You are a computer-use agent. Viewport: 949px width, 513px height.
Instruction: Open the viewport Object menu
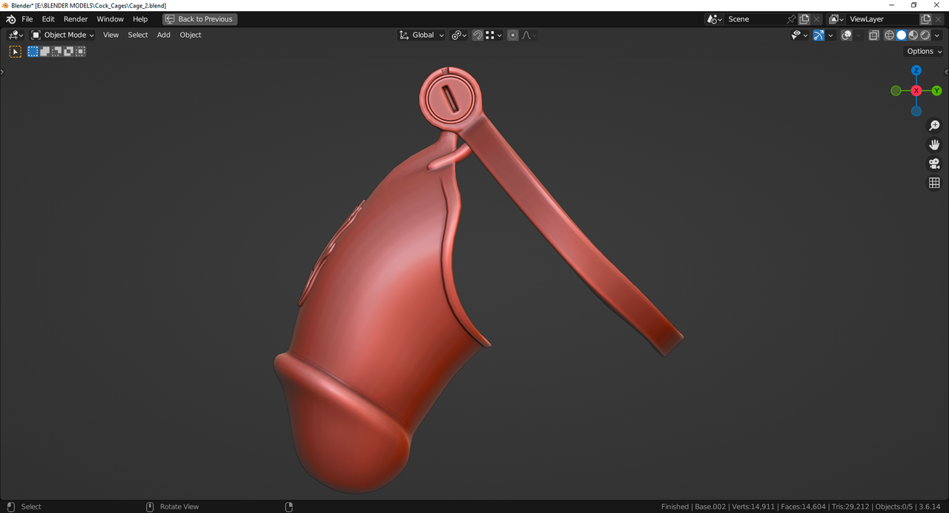191,35
